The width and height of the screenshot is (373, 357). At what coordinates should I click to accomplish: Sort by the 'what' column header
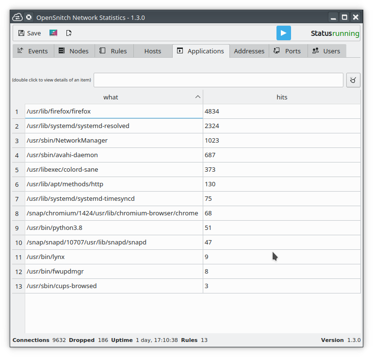(114, 97)
